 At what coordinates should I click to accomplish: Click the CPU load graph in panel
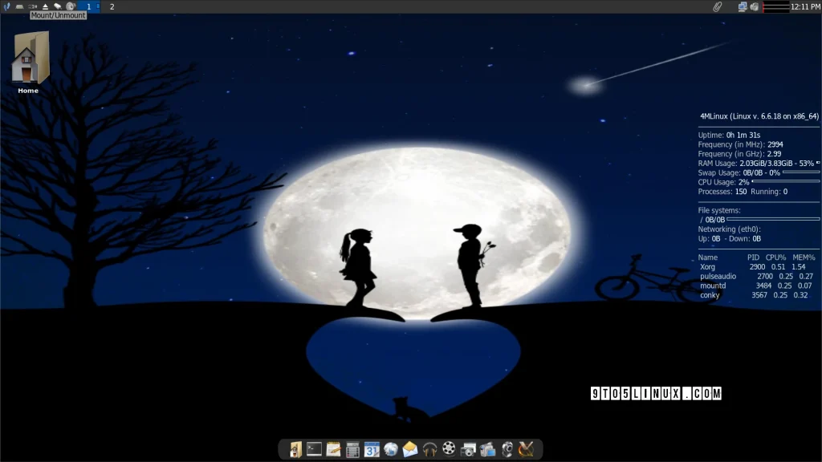pos(775,6)
